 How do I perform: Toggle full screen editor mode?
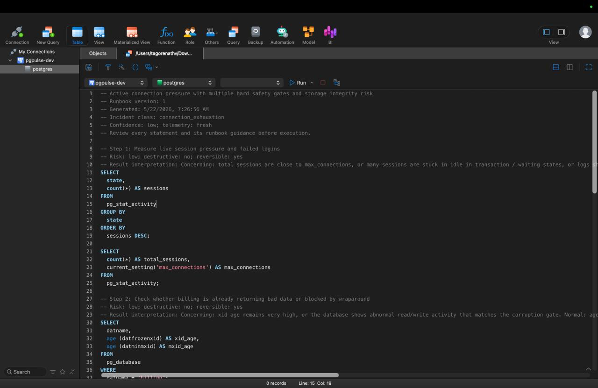click(x=589, y=67)
